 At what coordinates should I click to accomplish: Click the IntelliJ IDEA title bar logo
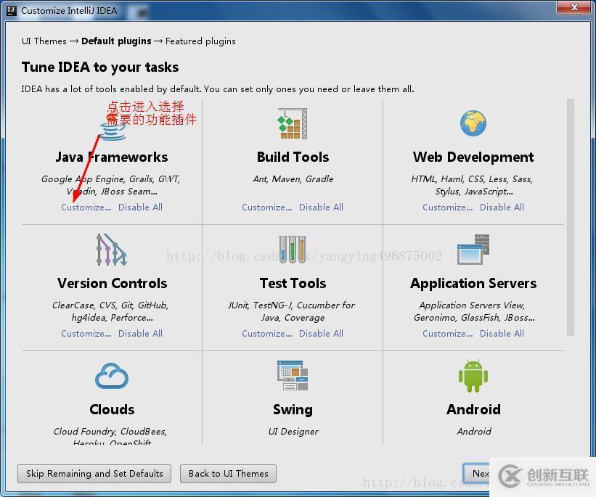[12, 11]
